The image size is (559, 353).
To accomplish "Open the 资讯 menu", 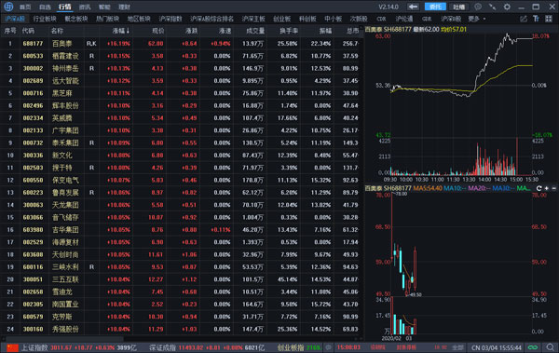I will 85,7.
